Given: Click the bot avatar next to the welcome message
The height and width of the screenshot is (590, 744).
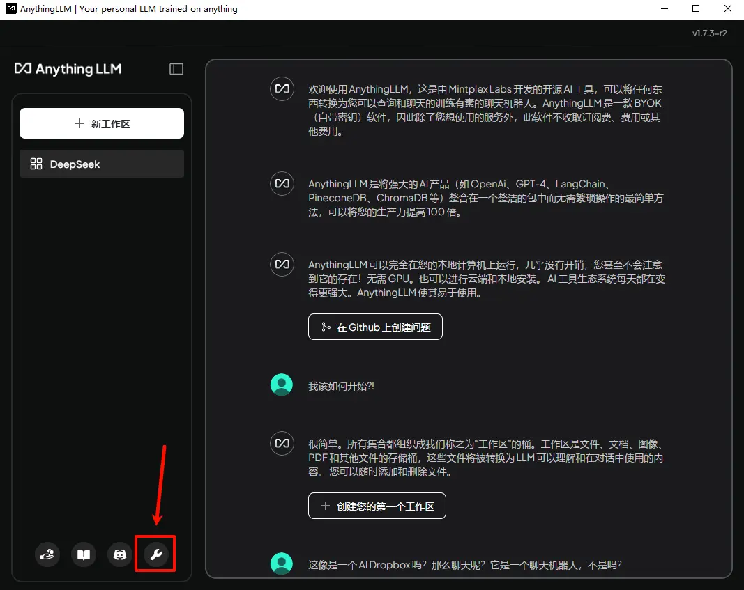Looking at the screenshot, I should pyautogui.click(x=282, y=88).
